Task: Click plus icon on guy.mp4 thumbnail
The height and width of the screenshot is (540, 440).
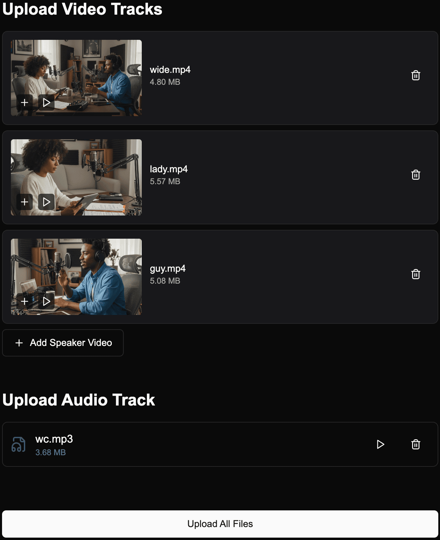Action: coord(25,301)
